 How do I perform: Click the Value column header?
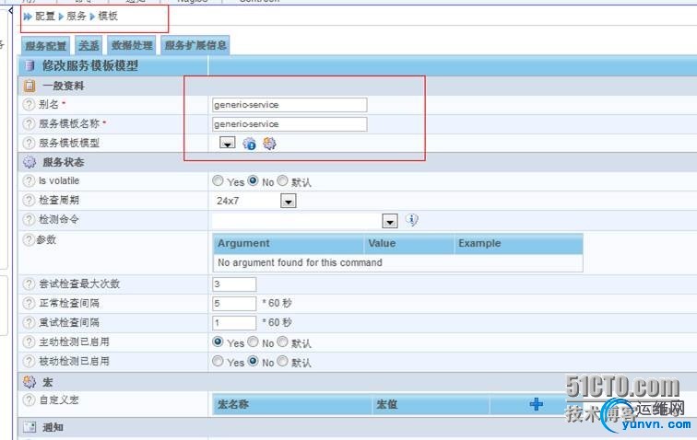click(409, 243)
